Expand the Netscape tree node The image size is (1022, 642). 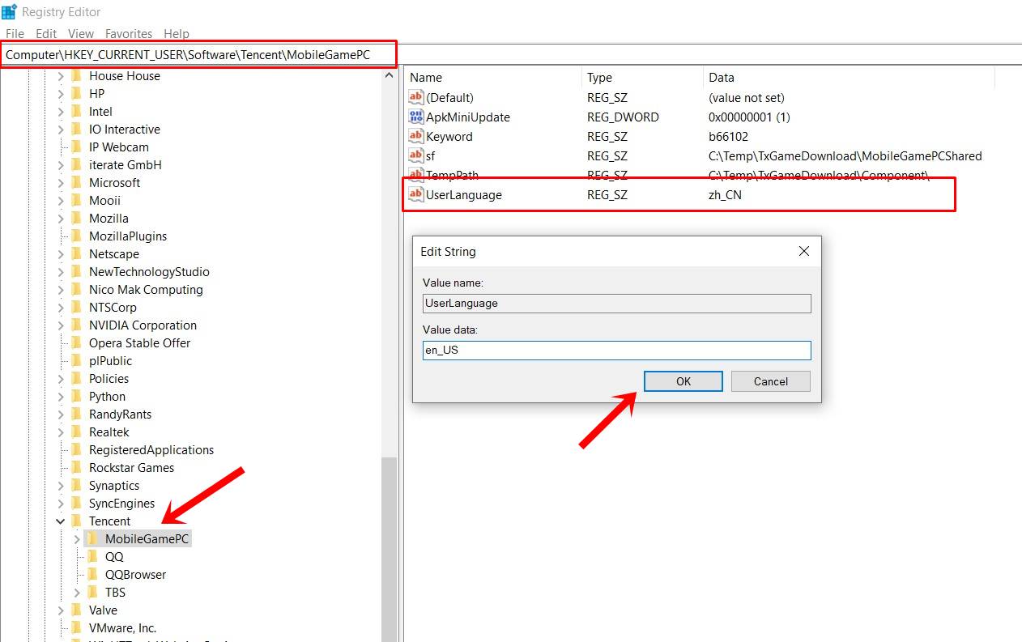61,254
